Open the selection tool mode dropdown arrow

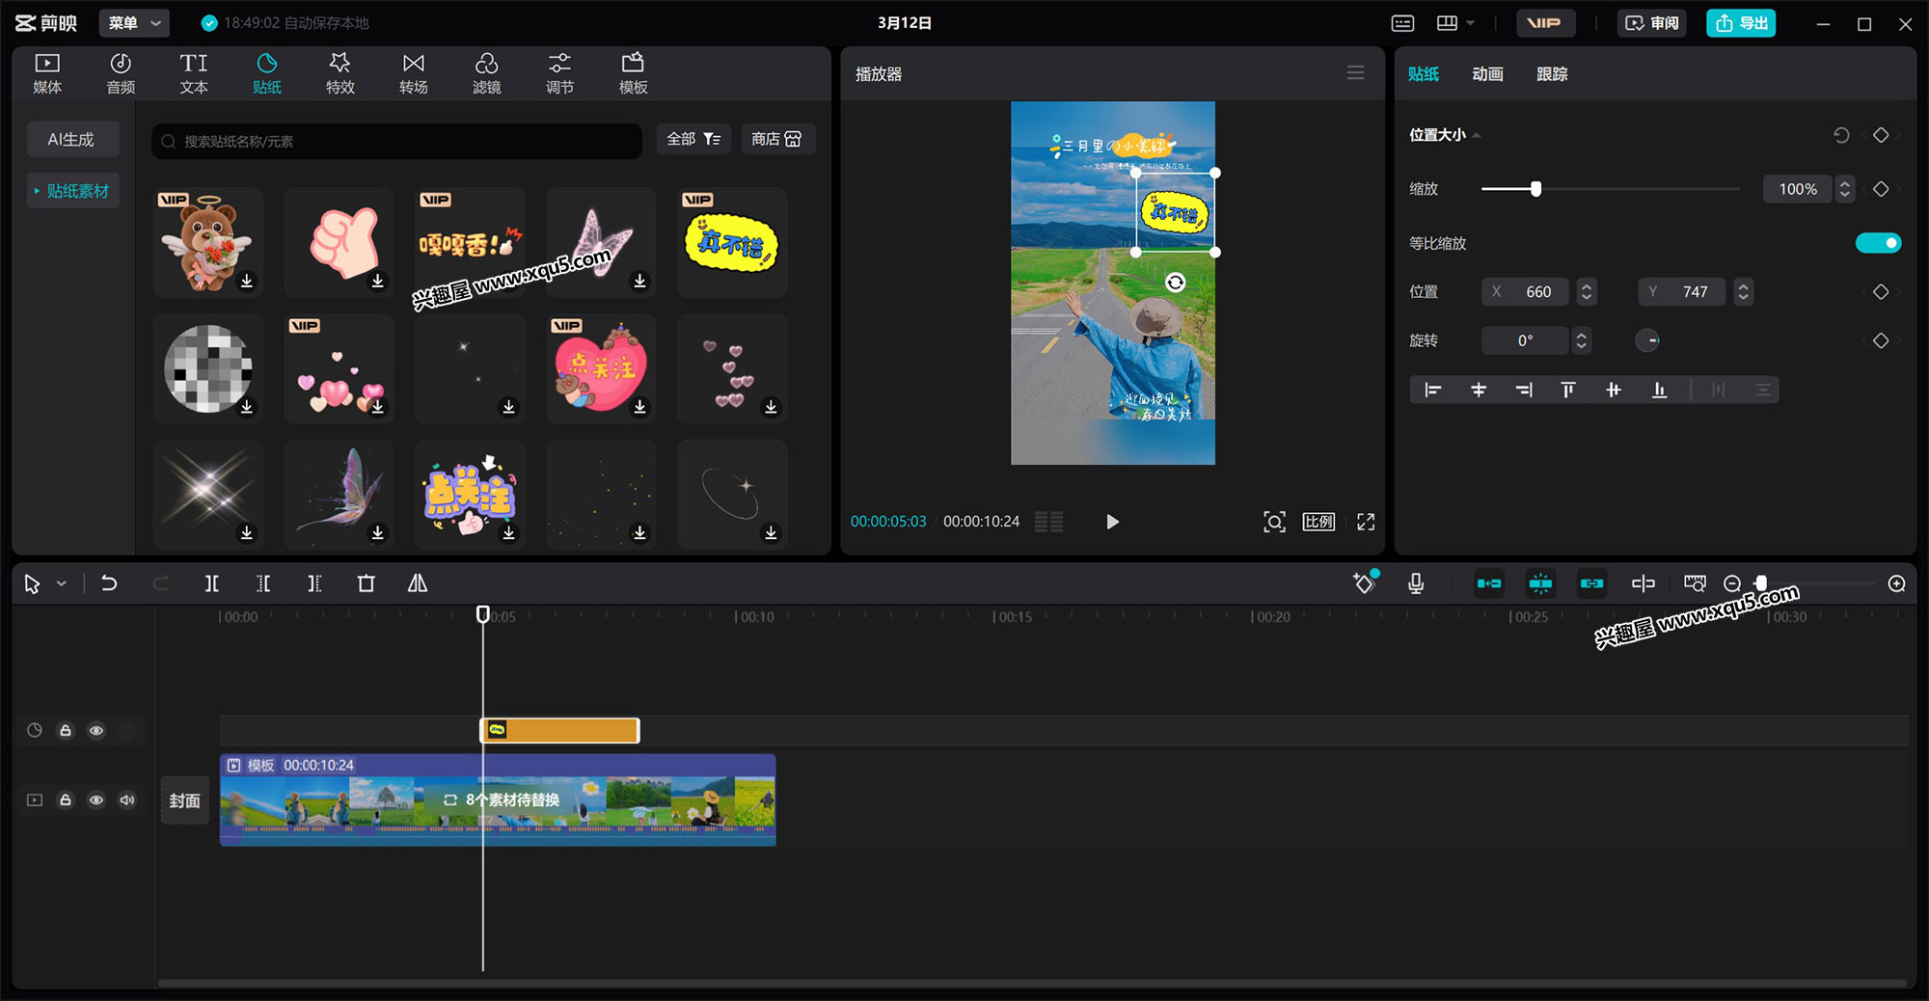[x=62, y=584]
